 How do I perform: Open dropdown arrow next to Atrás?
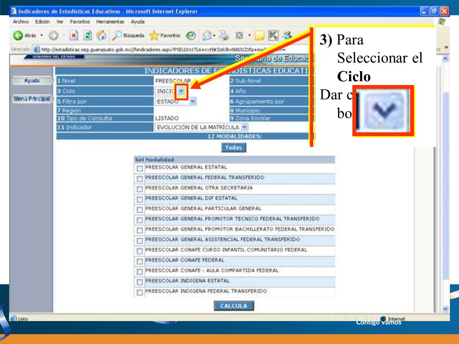pos(42,35)
